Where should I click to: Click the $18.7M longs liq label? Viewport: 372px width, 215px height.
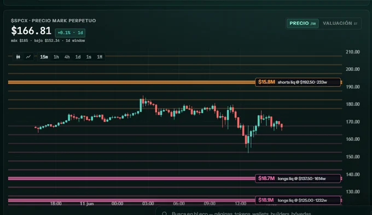(298, 178)
